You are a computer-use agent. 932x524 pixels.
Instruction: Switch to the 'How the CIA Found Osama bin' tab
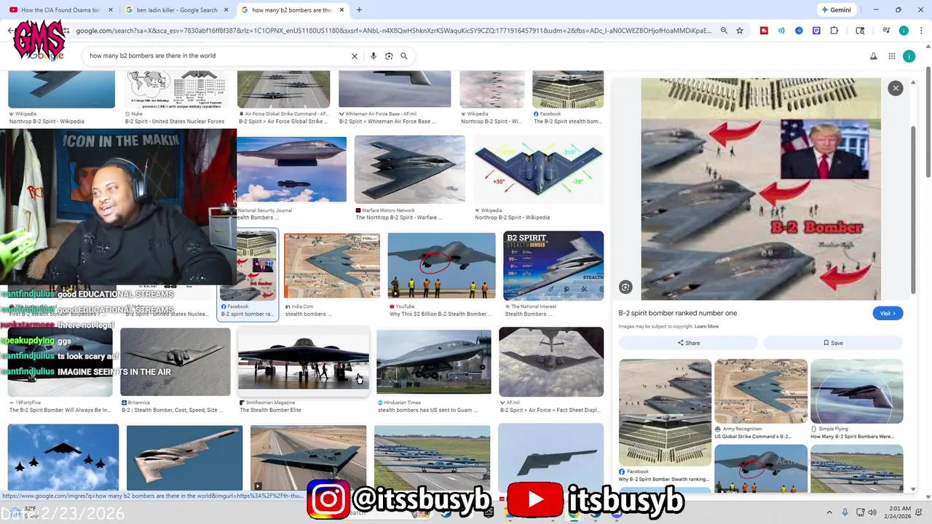(x=60, y=10)
